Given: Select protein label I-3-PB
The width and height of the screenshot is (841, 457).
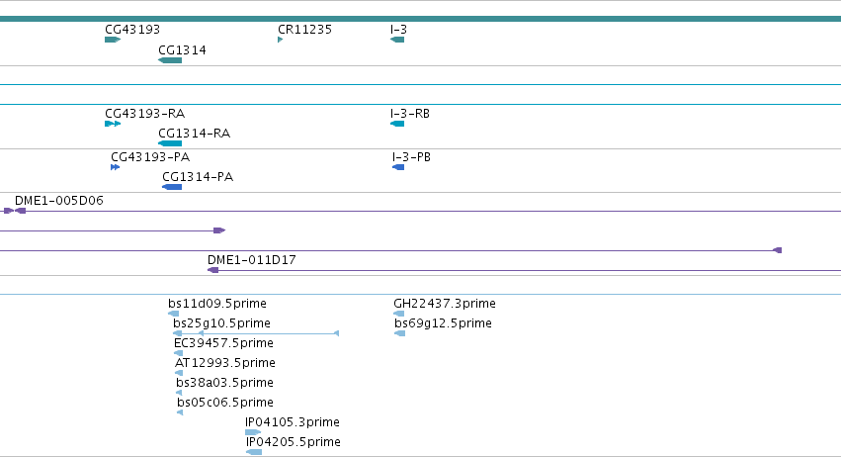Looking at the screenshot, I should pos(411,157).
